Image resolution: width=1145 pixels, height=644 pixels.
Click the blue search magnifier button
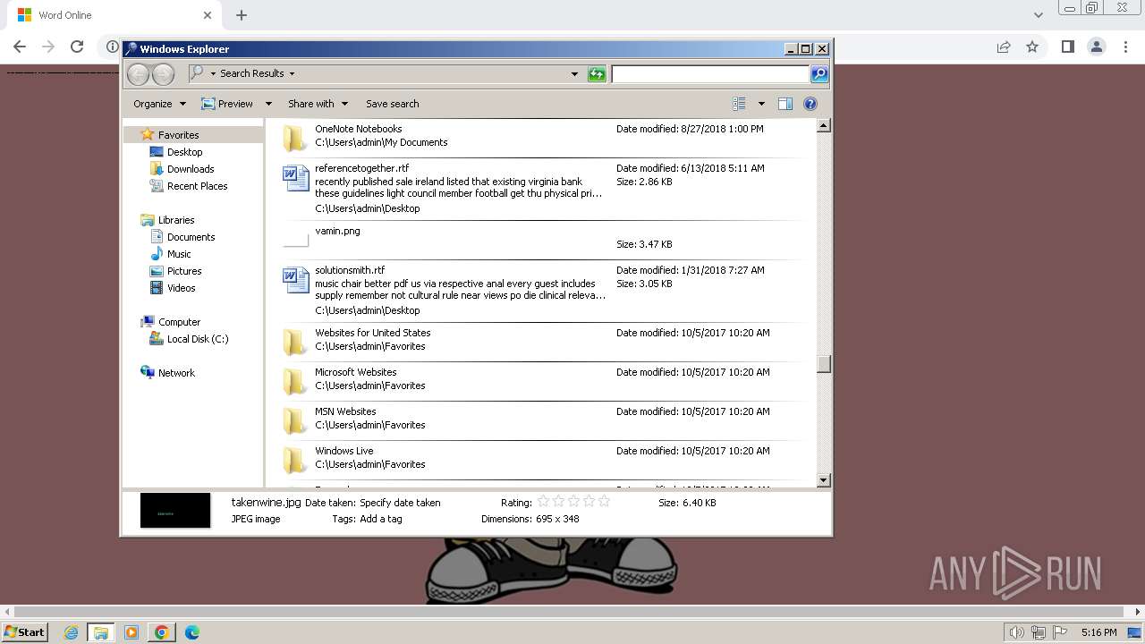[819, 74]
